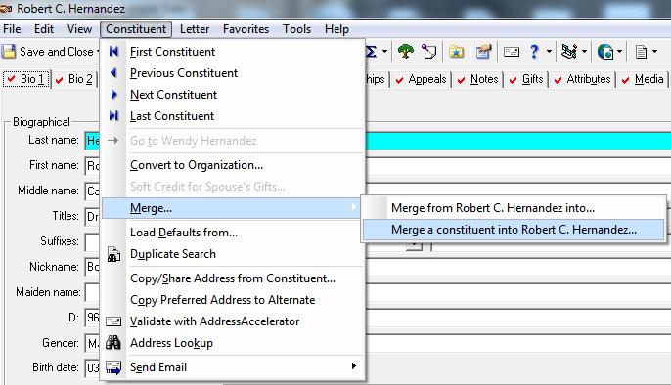Click the globe icon in toolbar

pos(605,52)
